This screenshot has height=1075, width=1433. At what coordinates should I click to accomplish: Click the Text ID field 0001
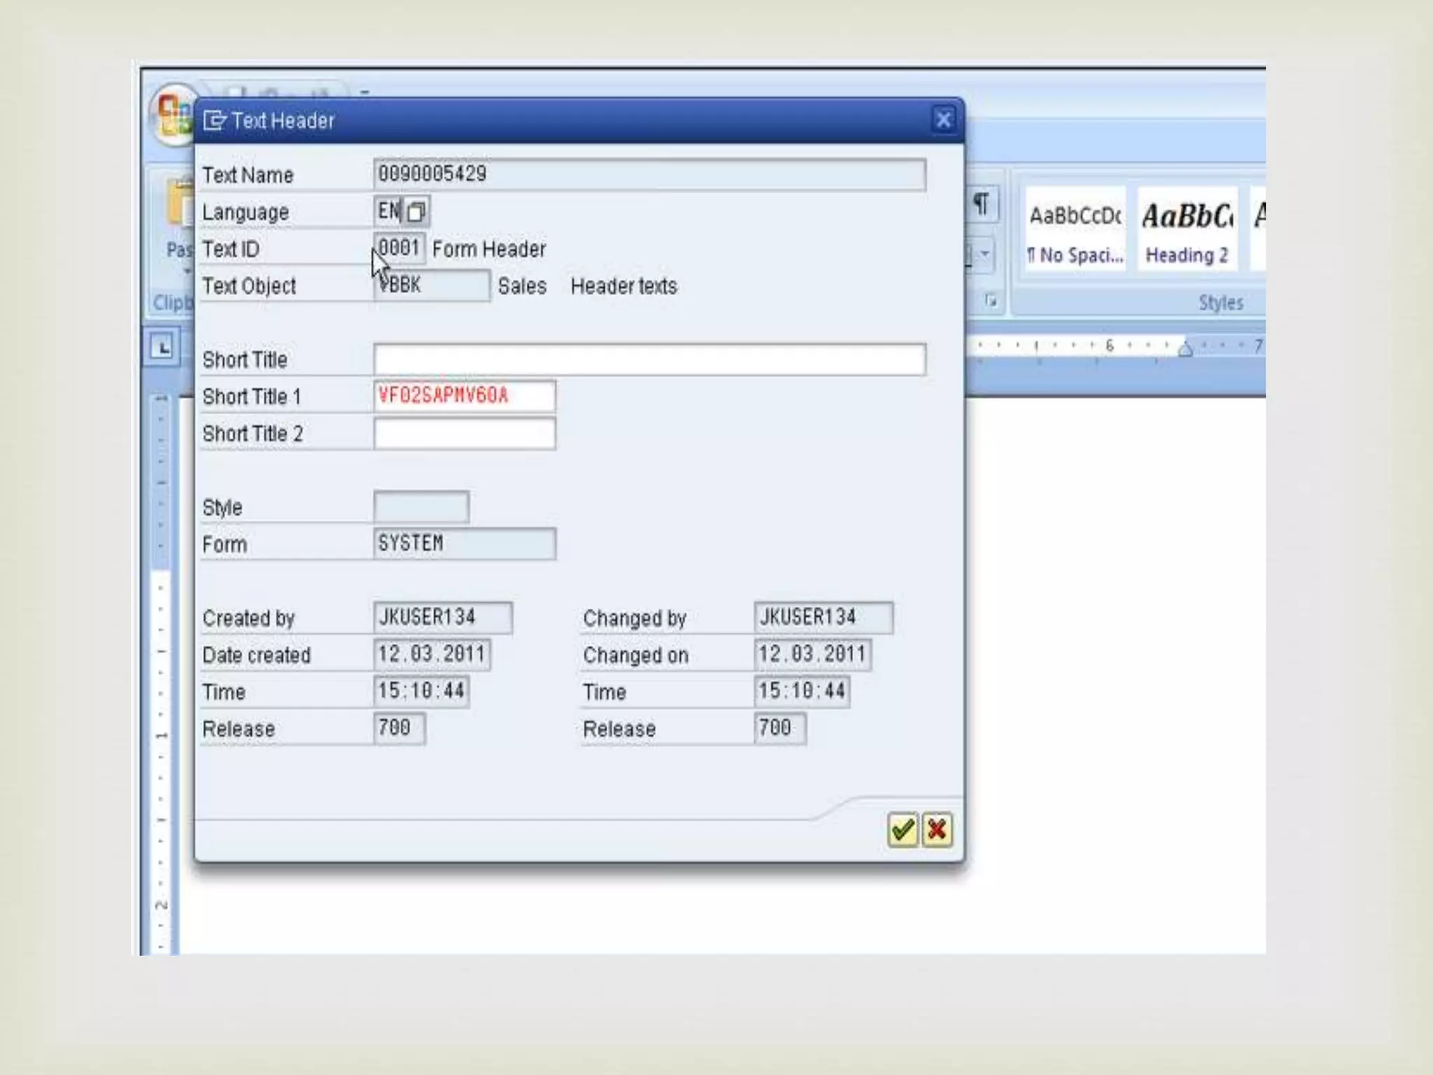coord(399,248)
